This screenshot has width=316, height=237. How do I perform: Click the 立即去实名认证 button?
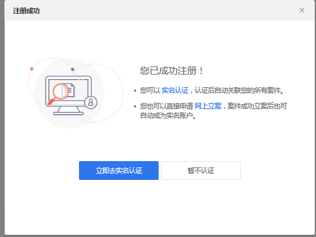tap(118, 171)
